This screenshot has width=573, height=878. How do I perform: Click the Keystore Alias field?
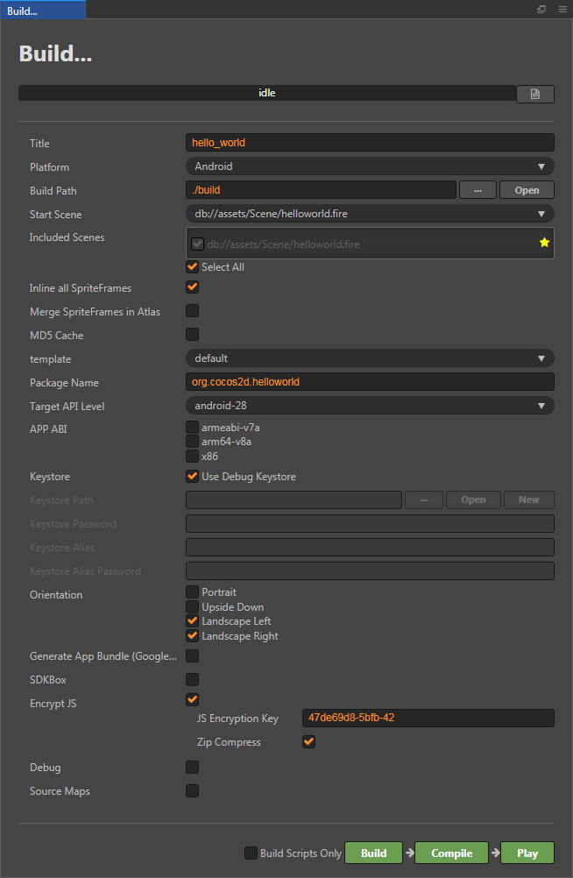pos(370,547)
